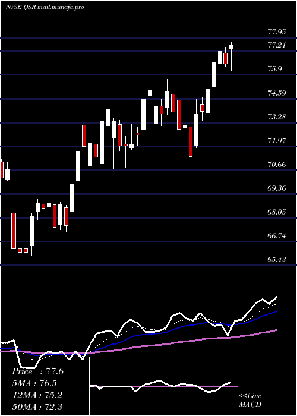The image size is (297, 416).
Task: Click the <<Live MACD label
Action: coord(250,400)
